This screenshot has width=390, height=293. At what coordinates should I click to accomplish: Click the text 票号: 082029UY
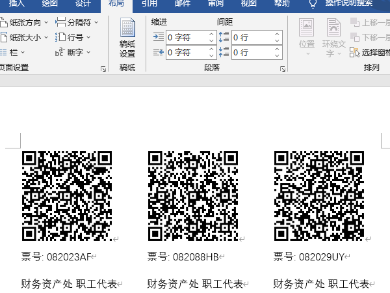309,257
